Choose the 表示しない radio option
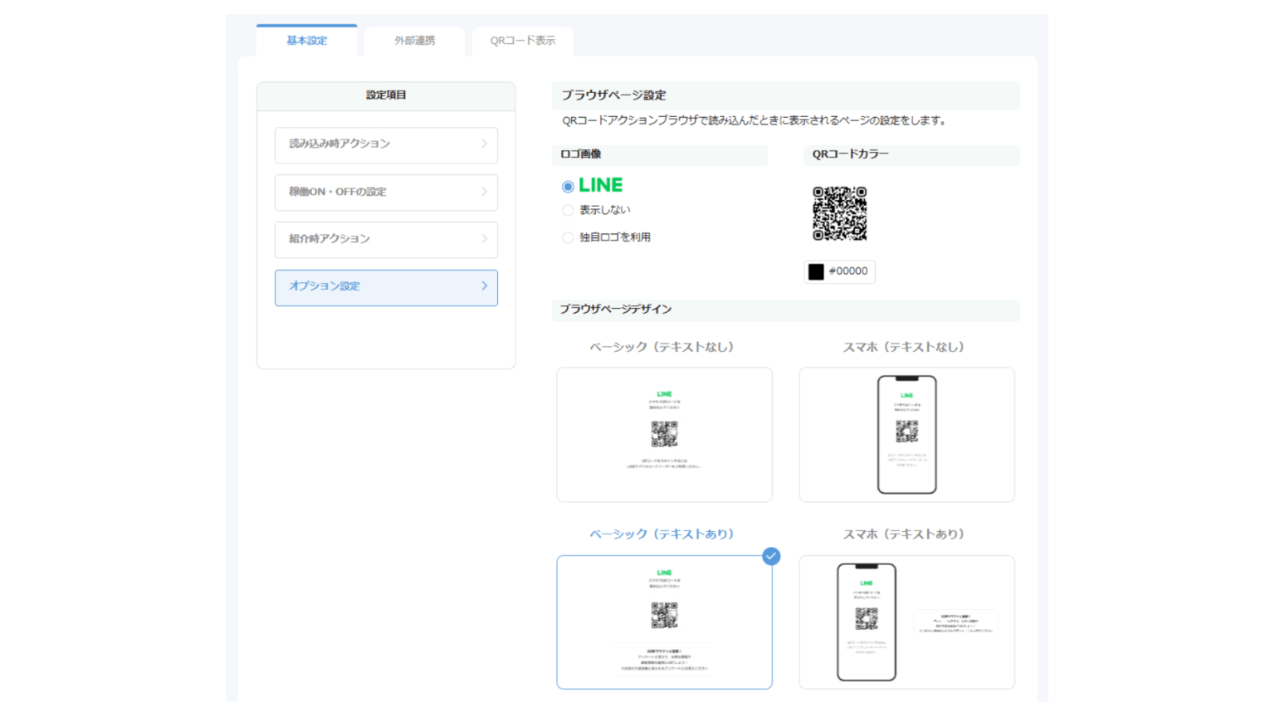Image resolution: width=1275 pixels, height=717 pixels. pyautogui.click(x=568, y=211)
